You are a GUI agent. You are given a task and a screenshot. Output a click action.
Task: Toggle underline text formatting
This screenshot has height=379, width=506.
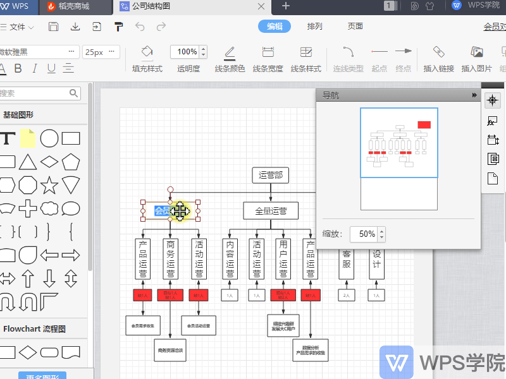tap(51, 68)
